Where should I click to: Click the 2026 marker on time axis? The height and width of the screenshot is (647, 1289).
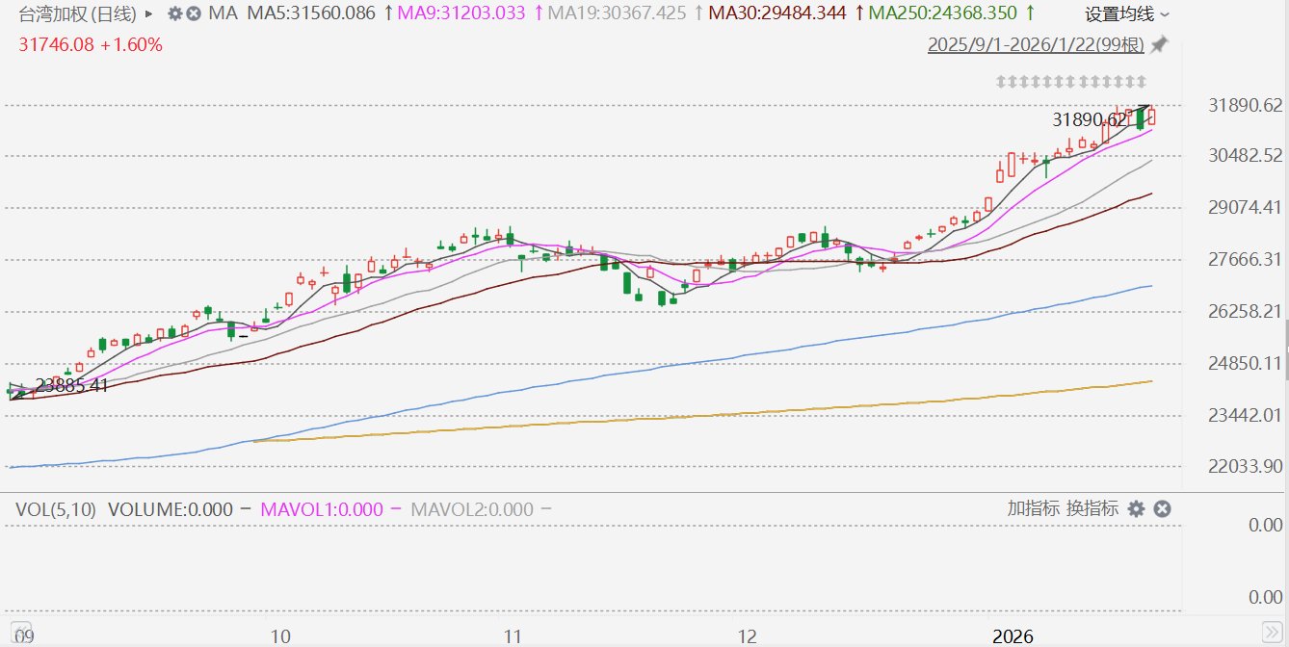1013,636
